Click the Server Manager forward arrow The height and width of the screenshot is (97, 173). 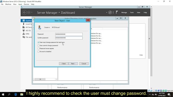click(29, 12)
